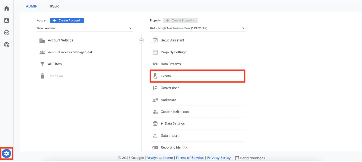
Task: Open the Home icon in sidebar
Action: (6, 8)
